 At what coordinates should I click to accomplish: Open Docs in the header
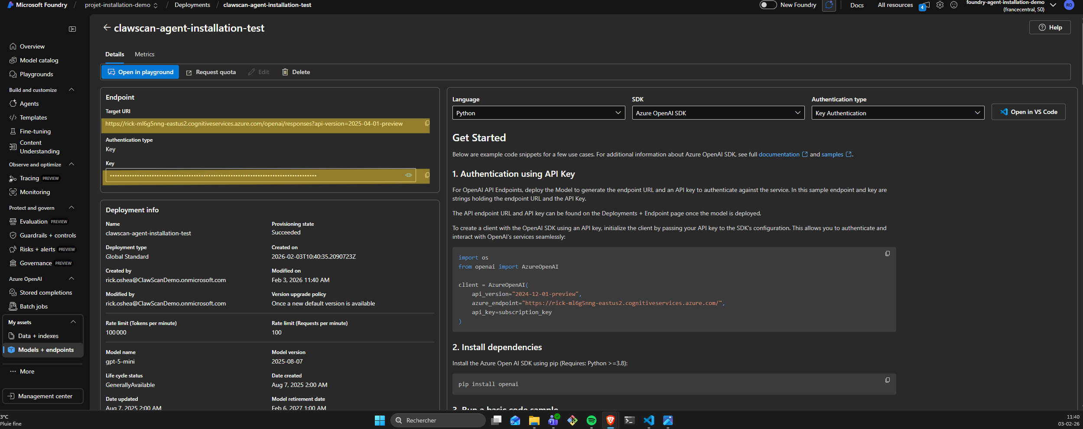pos(857,5)
